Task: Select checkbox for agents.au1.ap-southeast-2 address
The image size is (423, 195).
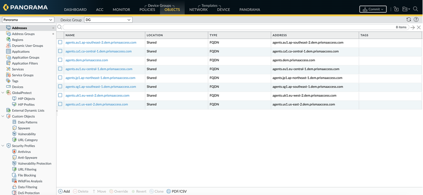Action: [x=60, y=42]
